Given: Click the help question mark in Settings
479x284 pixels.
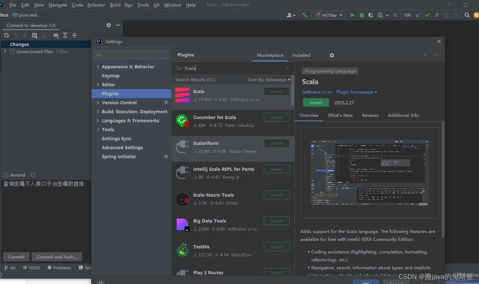Looking at the screenshot, I should pyautogui.click(x=101, y=282).
